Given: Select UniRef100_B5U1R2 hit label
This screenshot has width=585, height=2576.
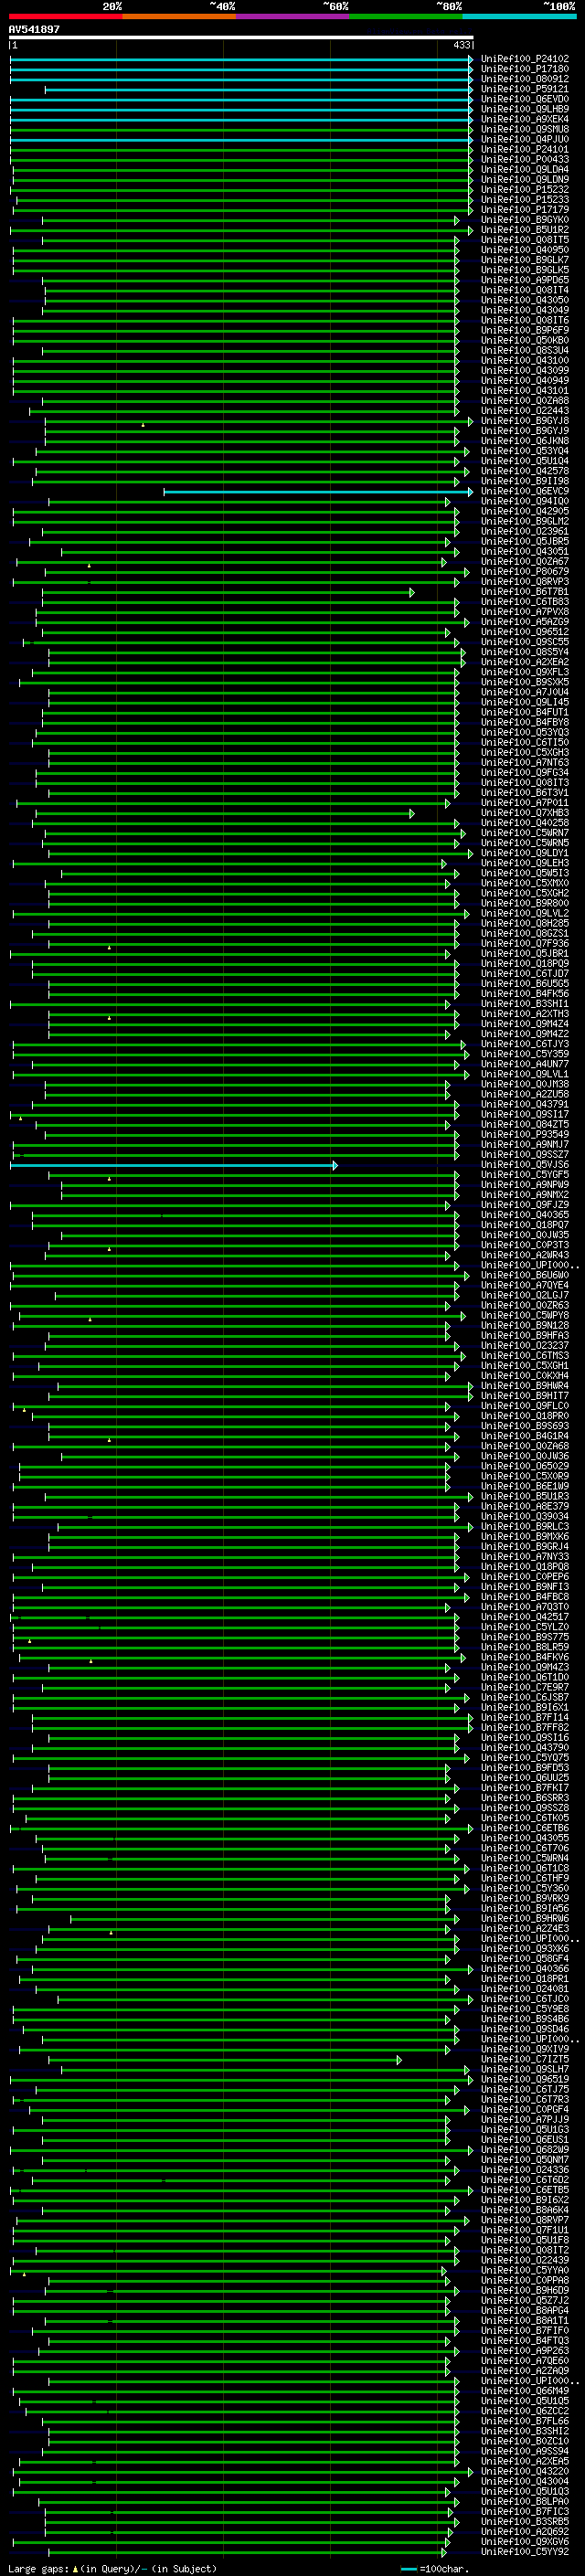Looking at the screenshot, I should point(525,230).
